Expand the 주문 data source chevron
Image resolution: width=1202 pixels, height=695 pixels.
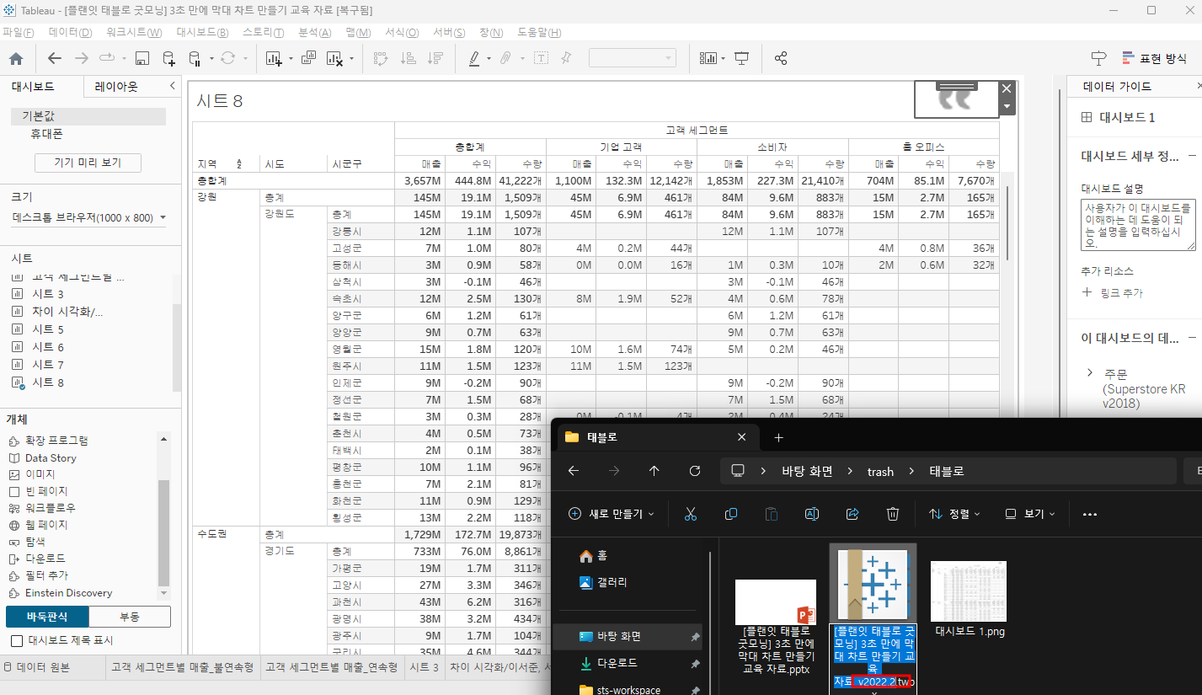(1090, 372)
